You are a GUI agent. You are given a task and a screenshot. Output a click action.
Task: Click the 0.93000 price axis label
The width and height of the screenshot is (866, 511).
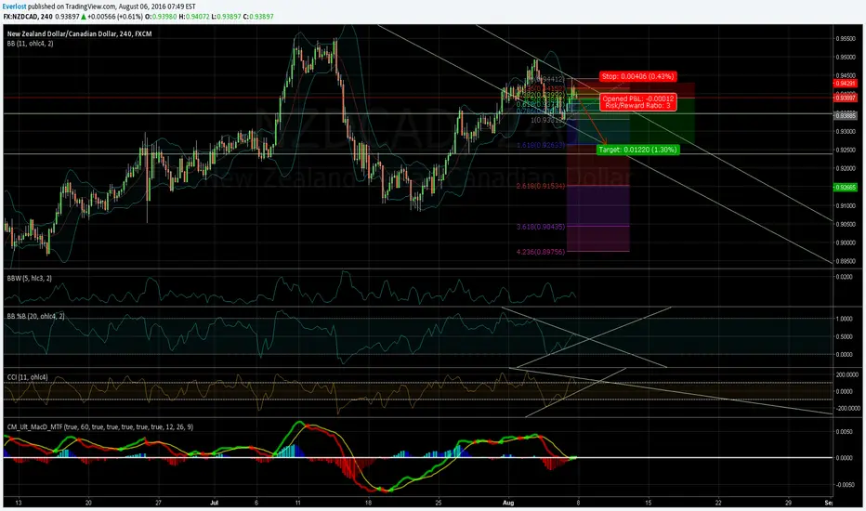tap(846, 132)
